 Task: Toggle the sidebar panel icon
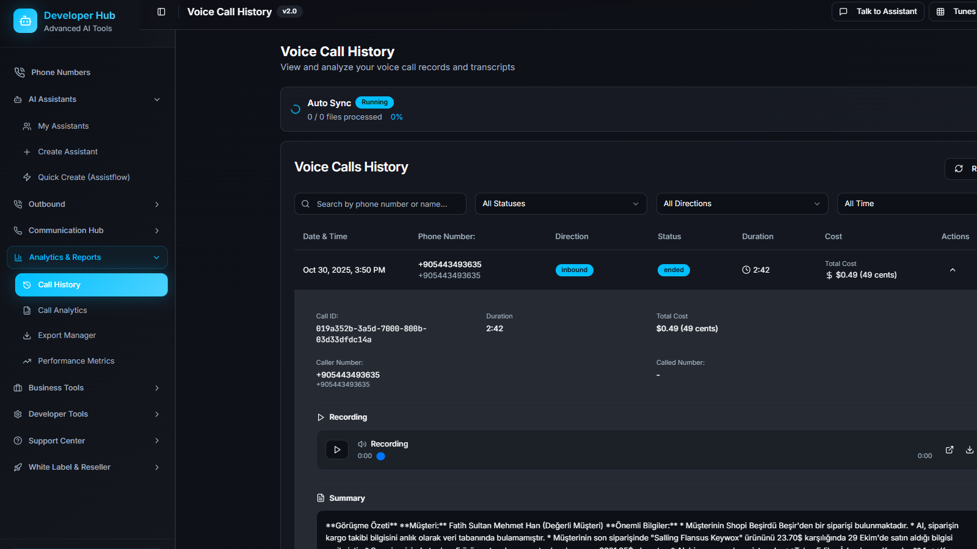pyautogui.click(x=161, y=12)
